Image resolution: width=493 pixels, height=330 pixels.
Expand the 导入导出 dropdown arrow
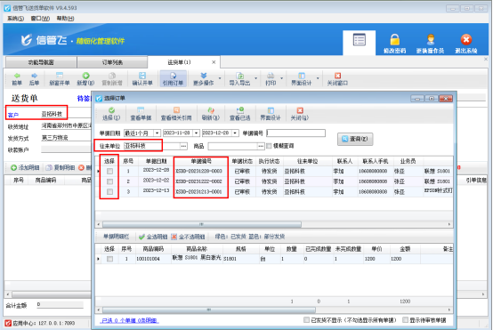pos(255,78)
